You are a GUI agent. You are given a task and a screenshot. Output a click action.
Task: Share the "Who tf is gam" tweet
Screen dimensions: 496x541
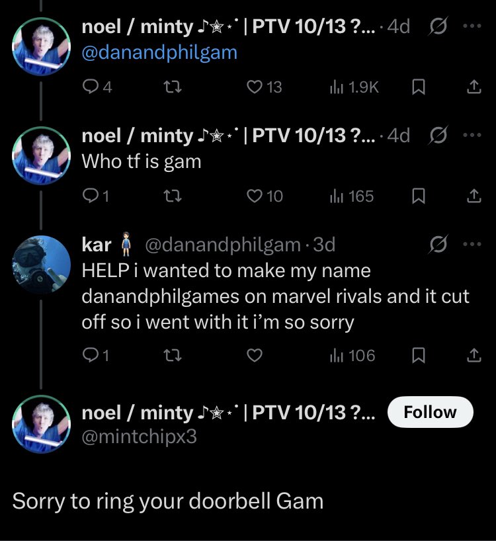474,196
